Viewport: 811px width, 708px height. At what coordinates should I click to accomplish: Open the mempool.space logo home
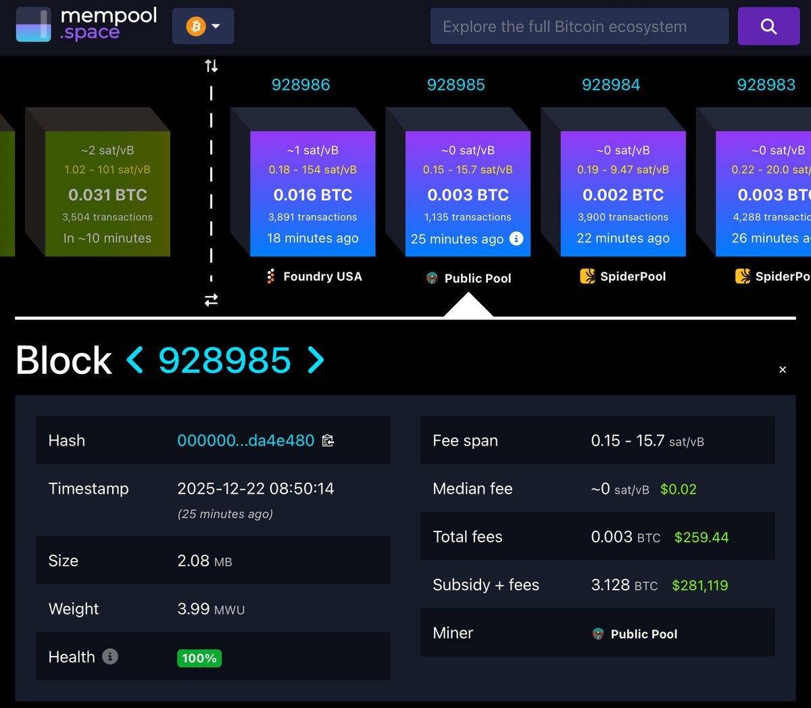click(x=87, y=24)
